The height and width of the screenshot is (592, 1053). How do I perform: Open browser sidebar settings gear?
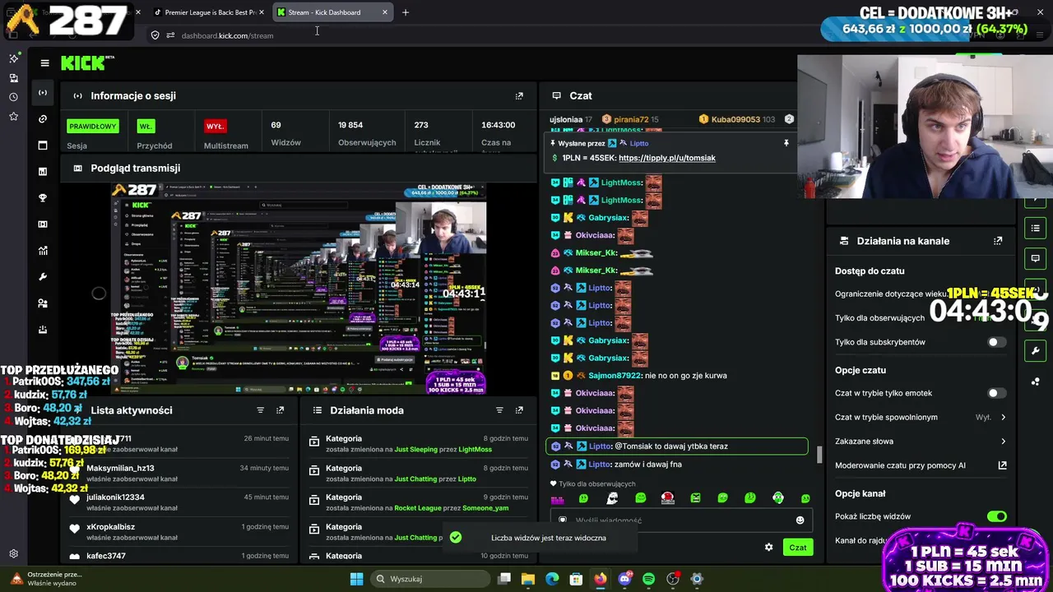click(x=13, y=554)
